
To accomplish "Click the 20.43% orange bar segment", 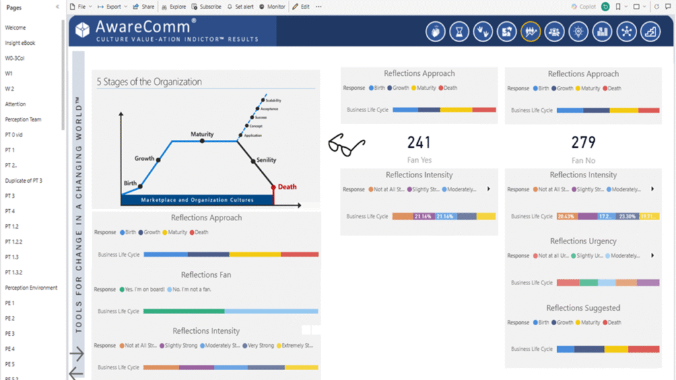I will [567, 216].
